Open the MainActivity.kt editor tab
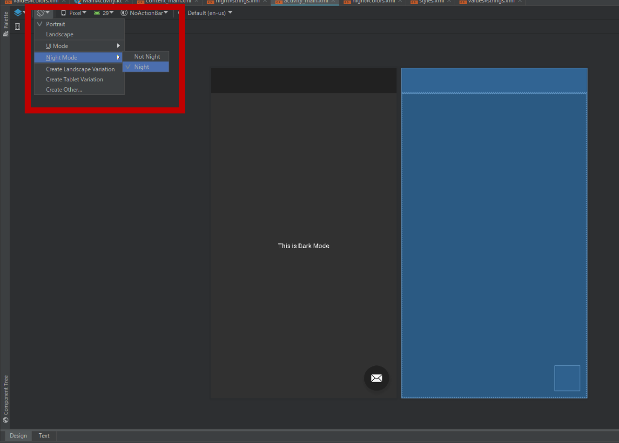 coord(102,2)
